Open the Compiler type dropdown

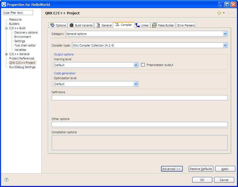click(225, 45)
